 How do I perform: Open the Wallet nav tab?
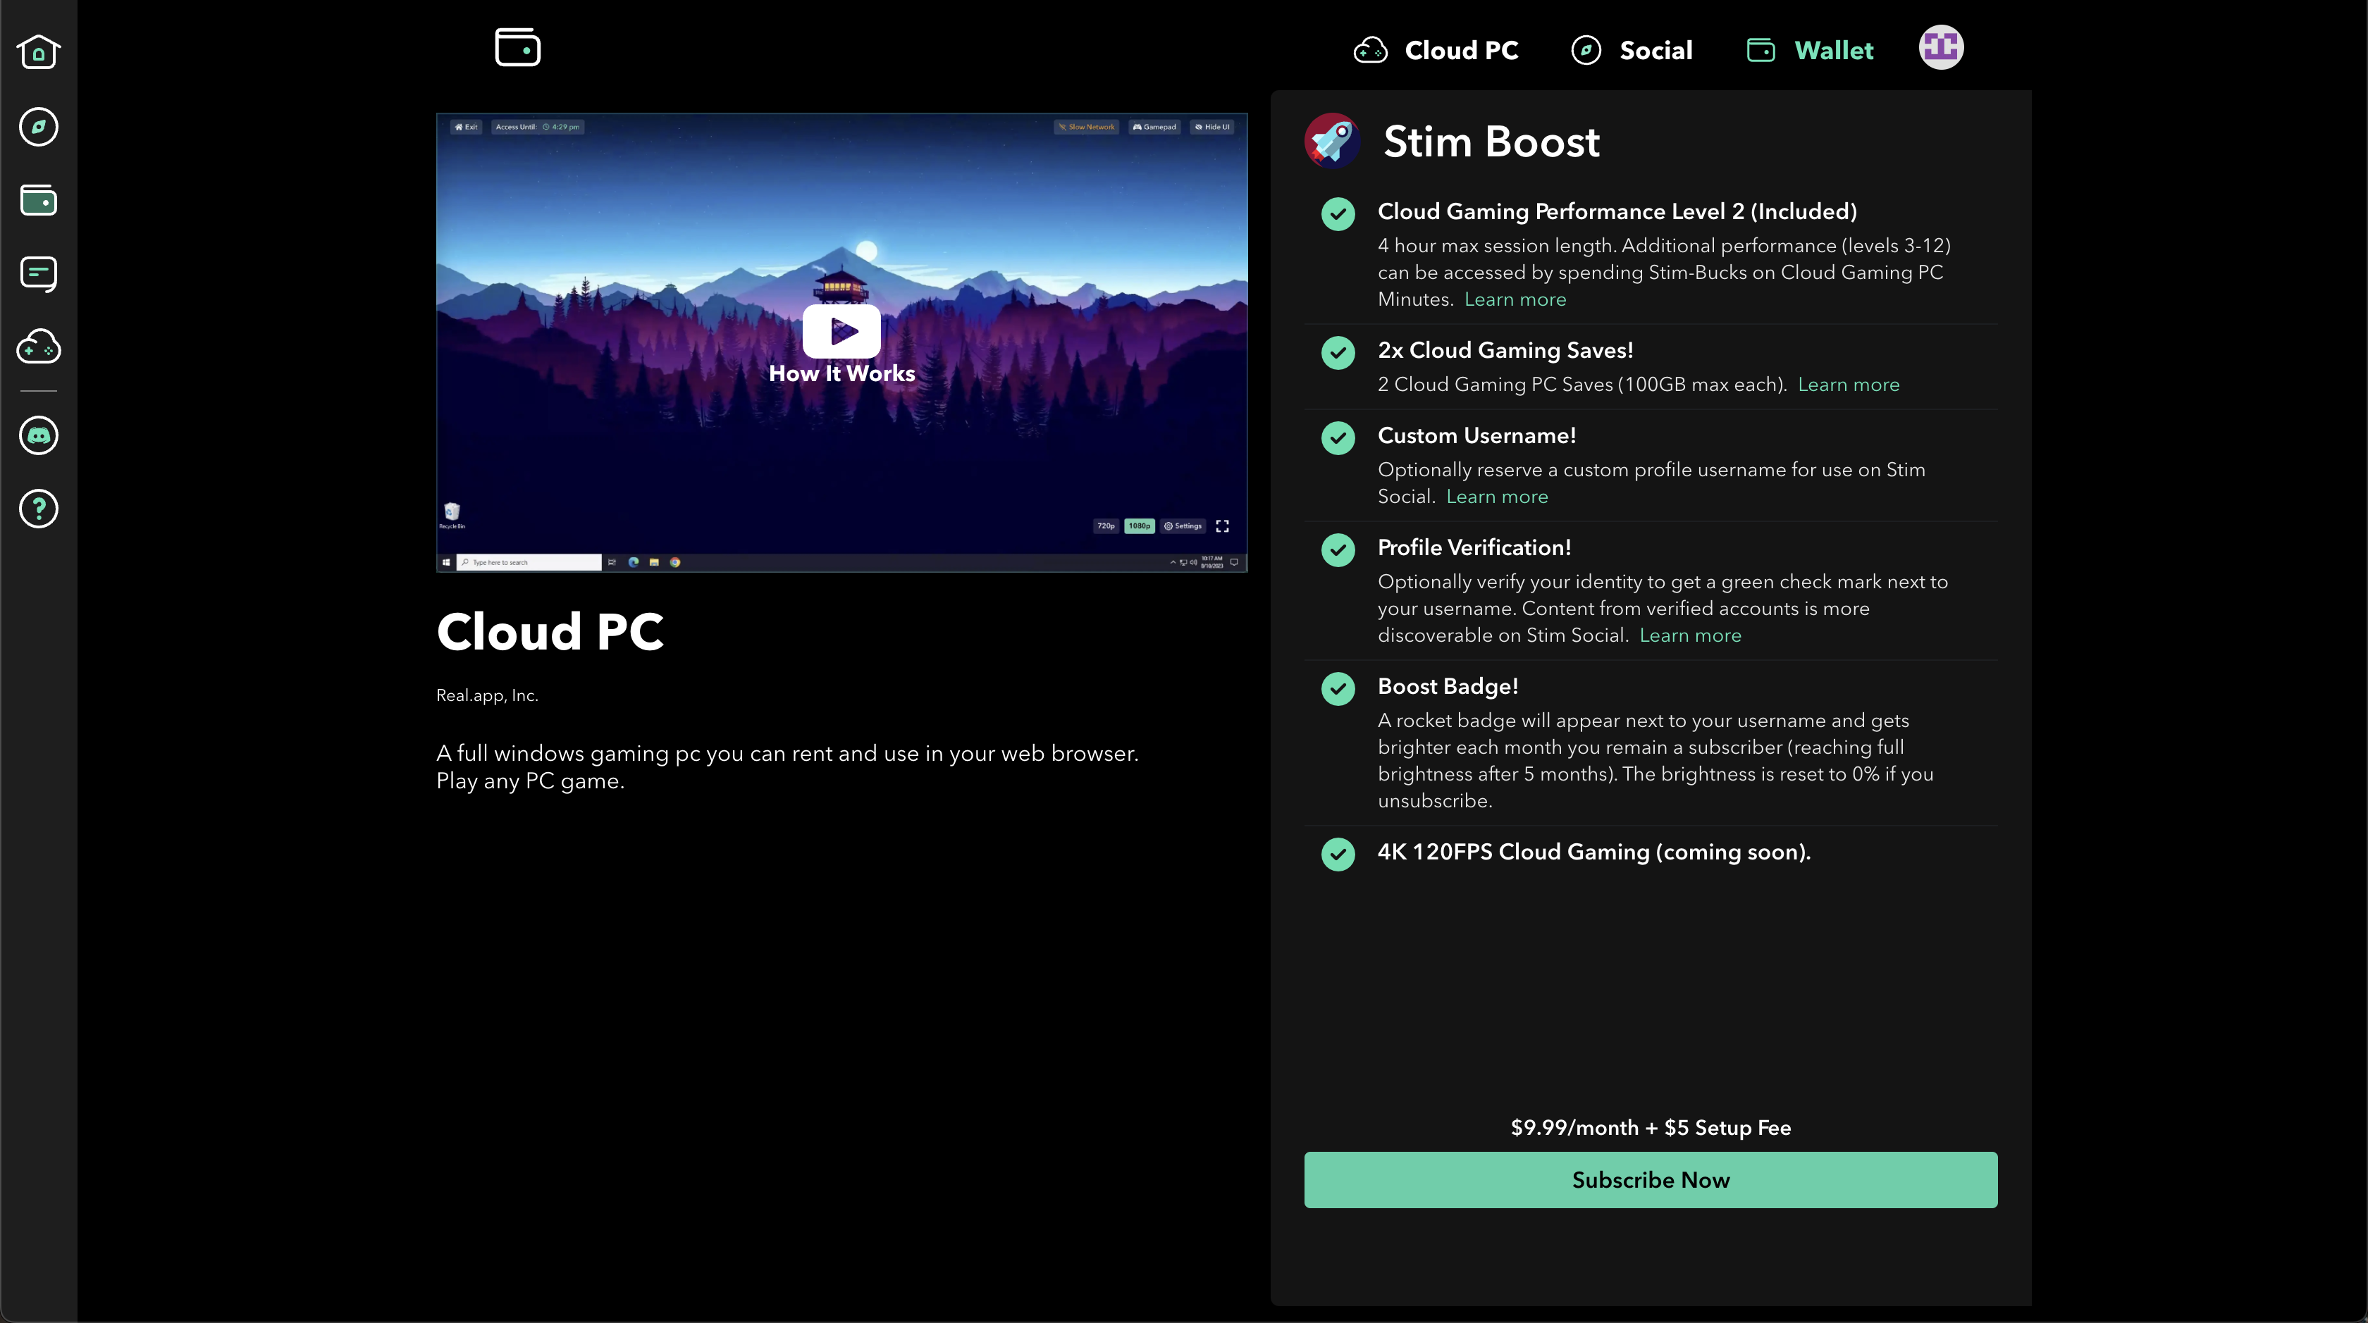point(1809,51)
